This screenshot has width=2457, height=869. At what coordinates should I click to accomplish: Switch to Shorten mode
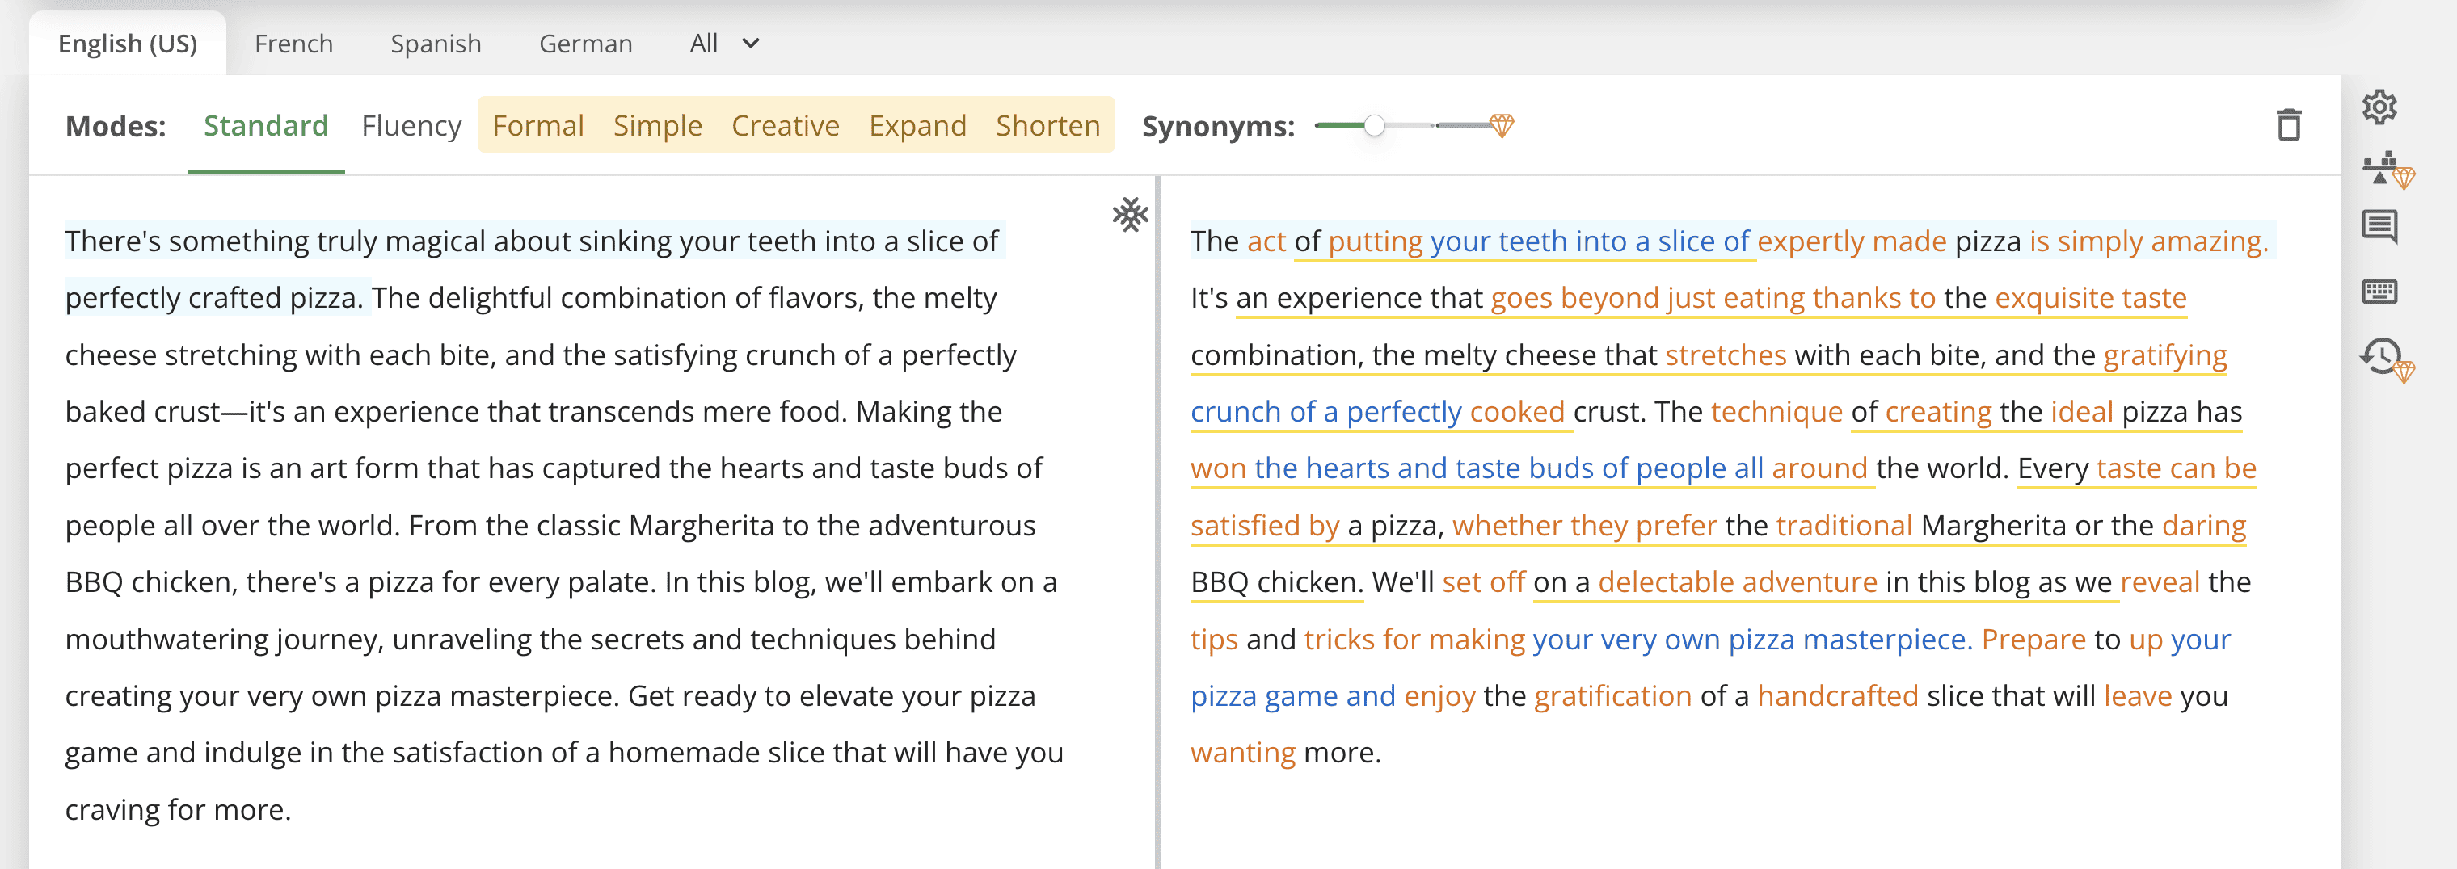(1047, 125)
